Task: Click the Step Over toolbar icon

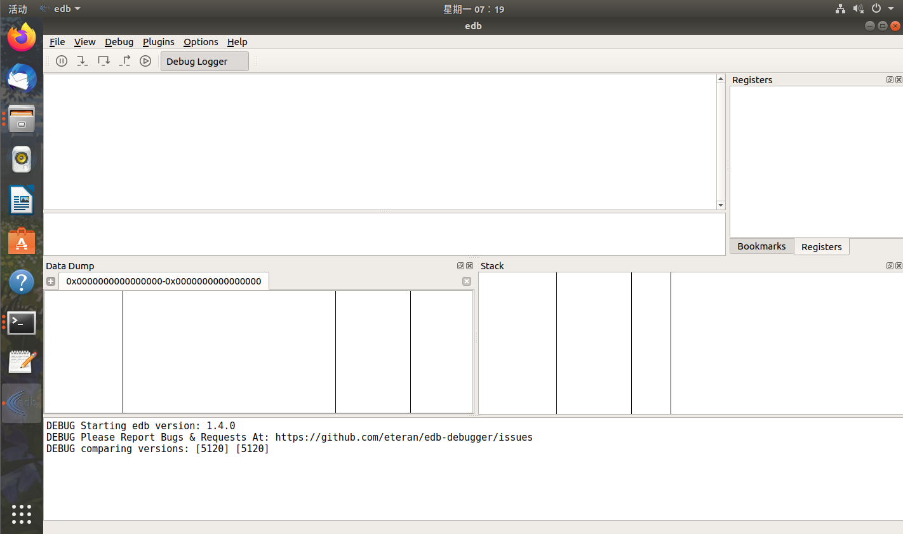Action: 104,61
